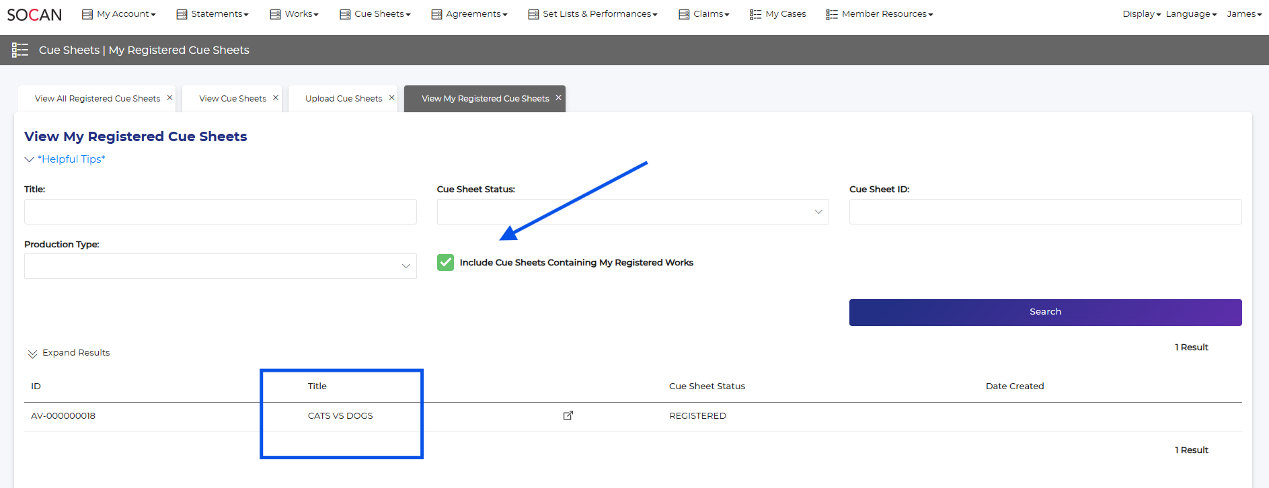Uncheck Include Cue Sheets Containing My Registered Works

[445, 262]
